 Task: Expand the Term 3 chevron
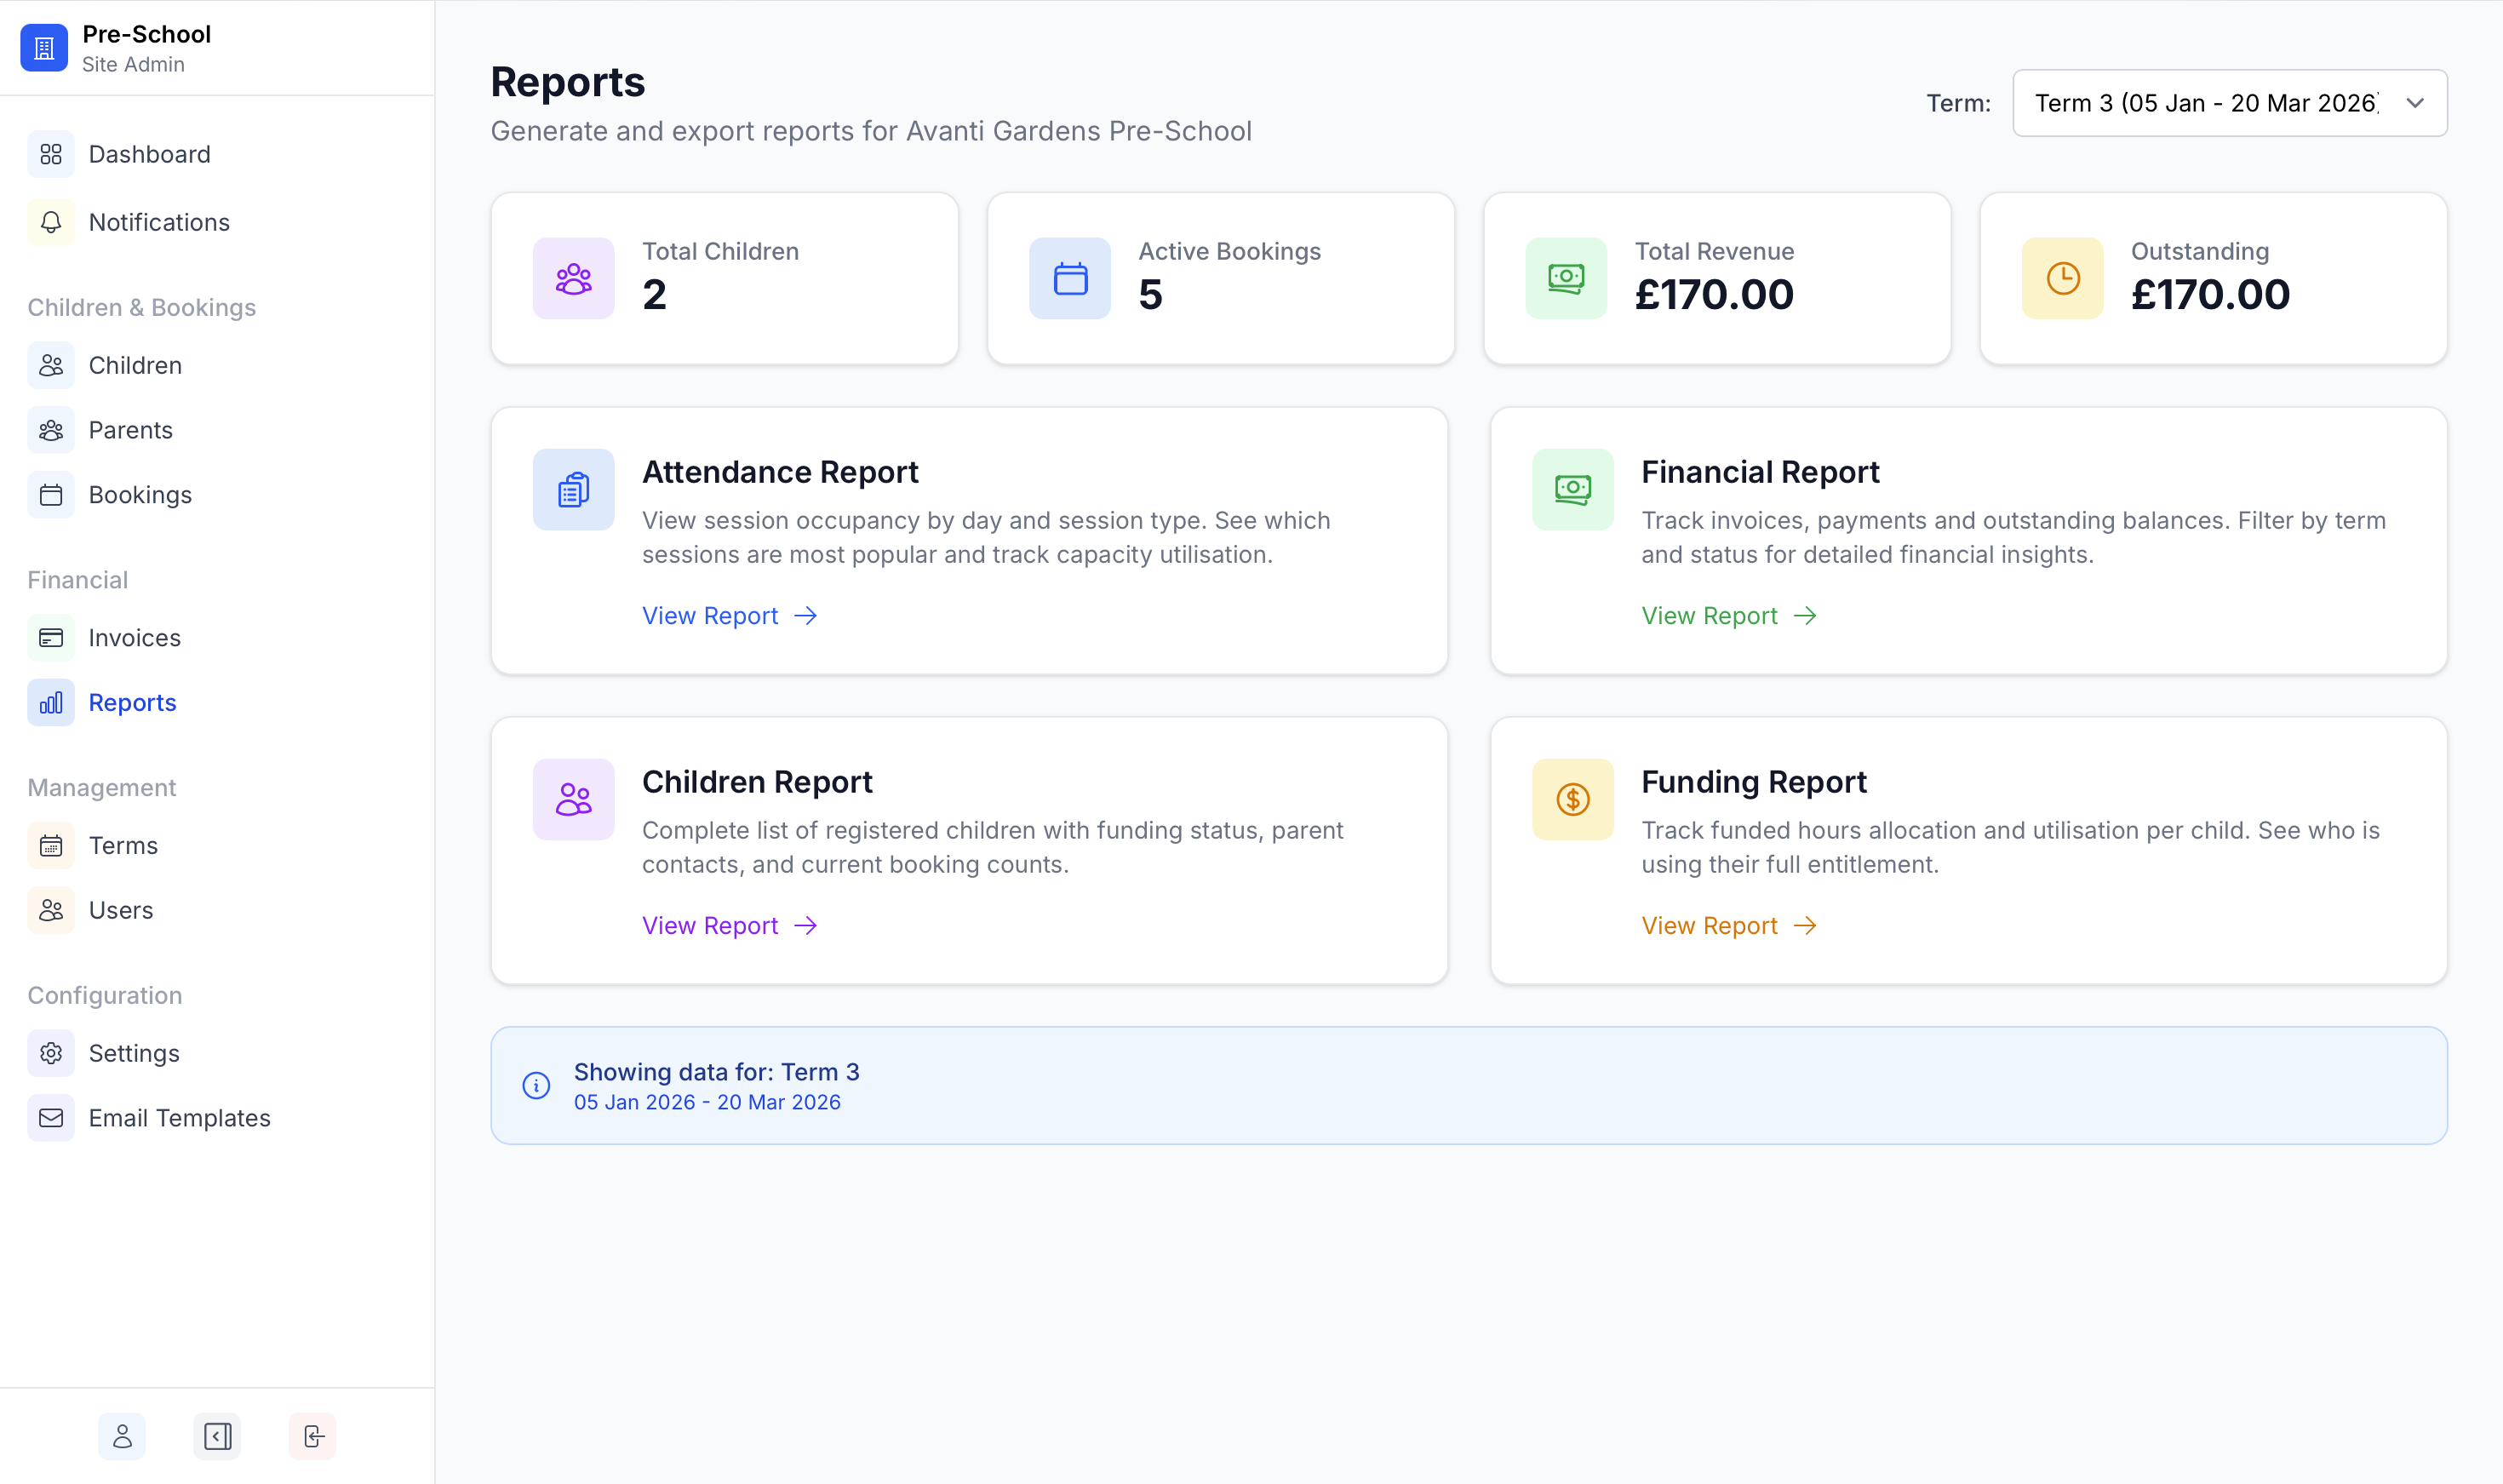click(2415, 103)
